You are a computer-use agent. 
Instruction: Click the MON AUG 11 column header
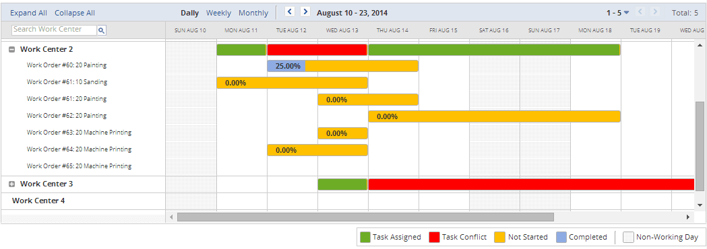242,30
